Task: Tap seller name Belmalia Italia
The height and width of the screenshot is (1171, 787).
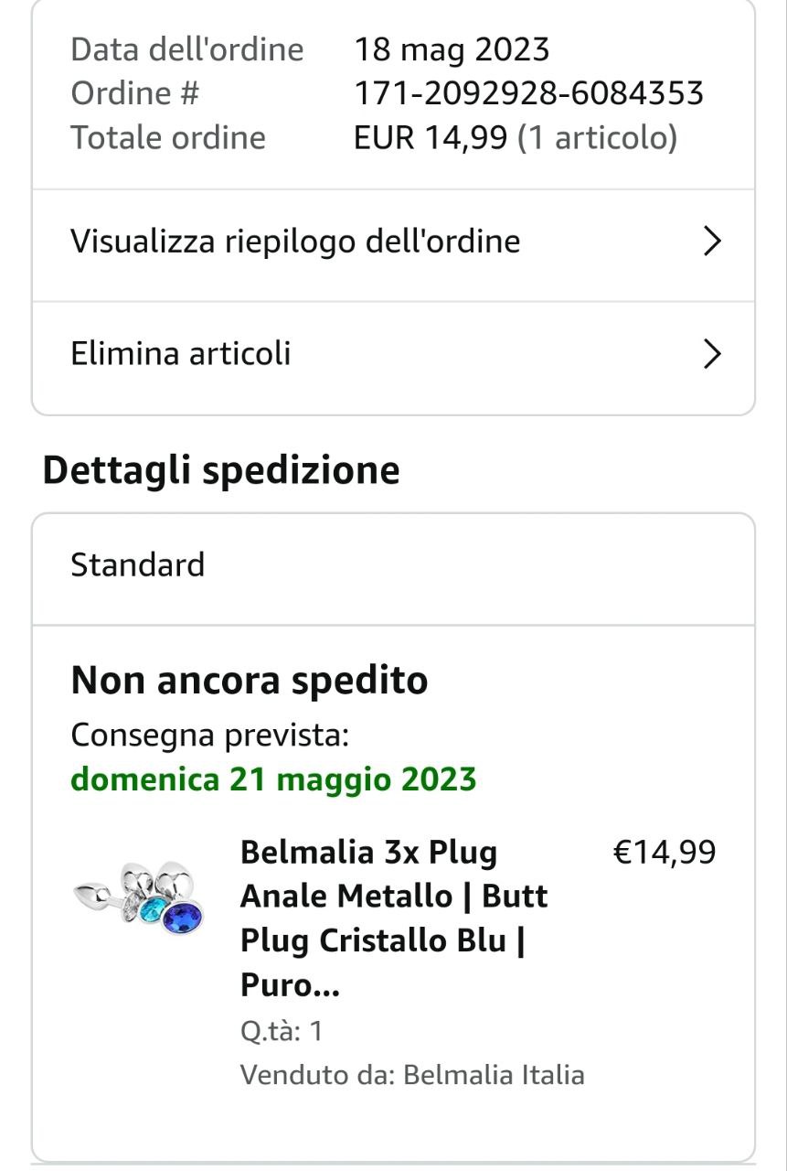Action: [x=493, y=1074]
